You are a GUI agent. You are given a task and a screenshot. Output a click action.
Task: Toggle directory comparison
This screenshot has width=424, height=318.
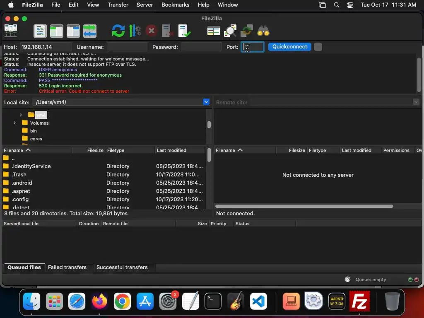click(230, 31)
